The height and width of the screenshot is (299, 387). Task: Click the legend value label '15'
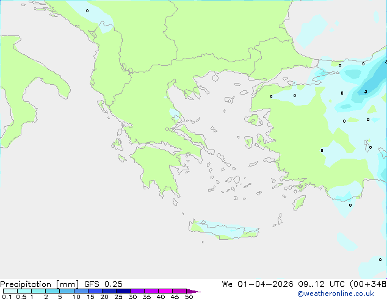tap(90, 297)
